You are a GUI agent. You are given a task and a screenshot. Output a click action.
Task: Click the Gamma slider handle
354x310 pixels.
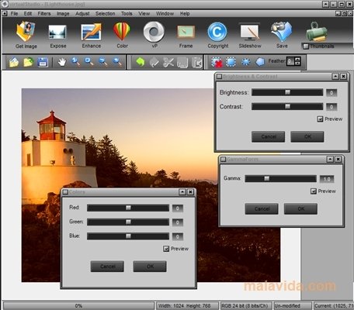(266, 178)
